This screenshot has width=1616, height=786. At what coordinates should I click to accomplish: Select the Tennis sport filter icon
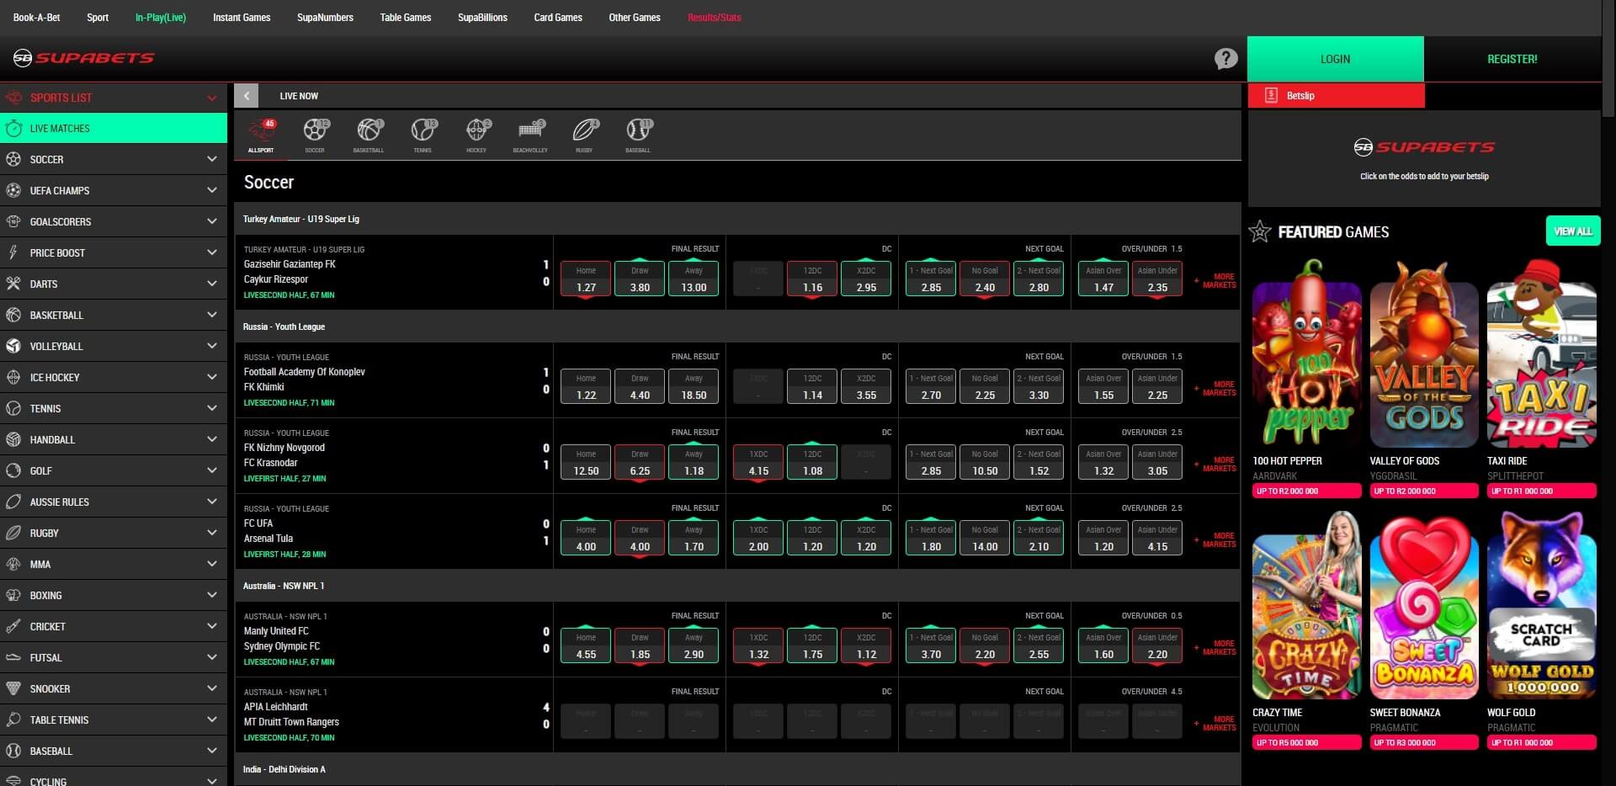pyautogui.click(x=423, y=130)
